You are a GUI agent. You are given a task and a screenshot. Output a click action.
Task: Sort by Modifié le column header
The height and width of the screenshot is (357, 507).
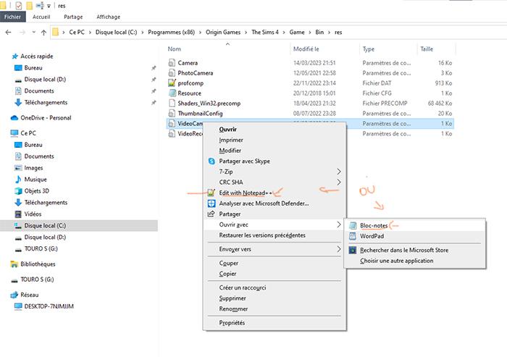pos(306,49)
